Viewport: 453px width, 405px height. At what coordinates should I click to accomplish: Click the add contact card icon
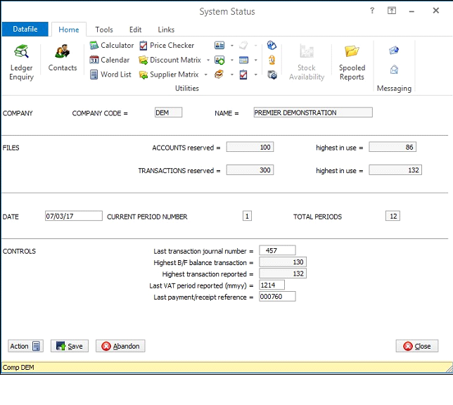pos(219,60)
